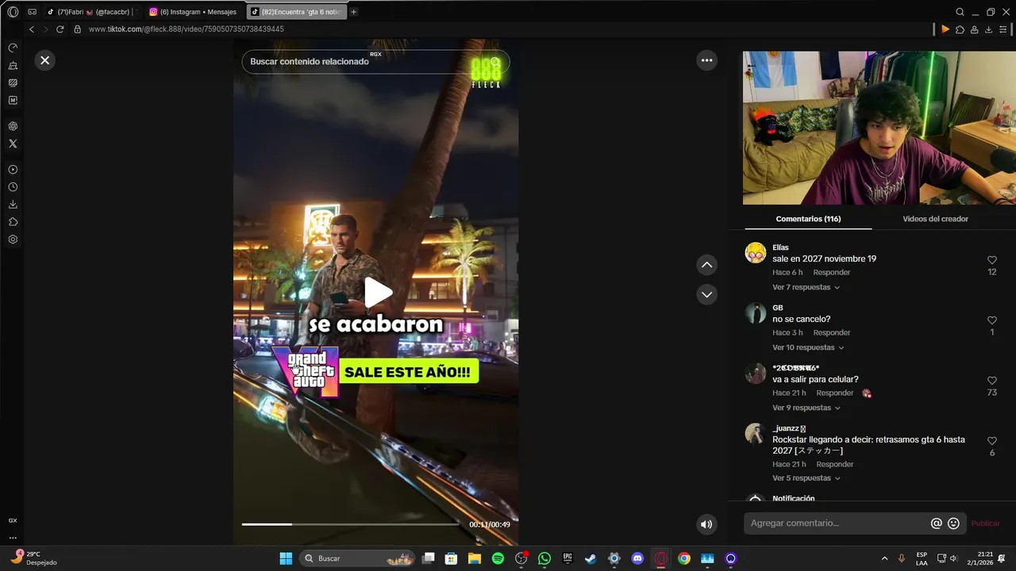Screen dimensions: 1016x571
Task: Open Spotify from the taskbar
Action: [x=498, y=558]
